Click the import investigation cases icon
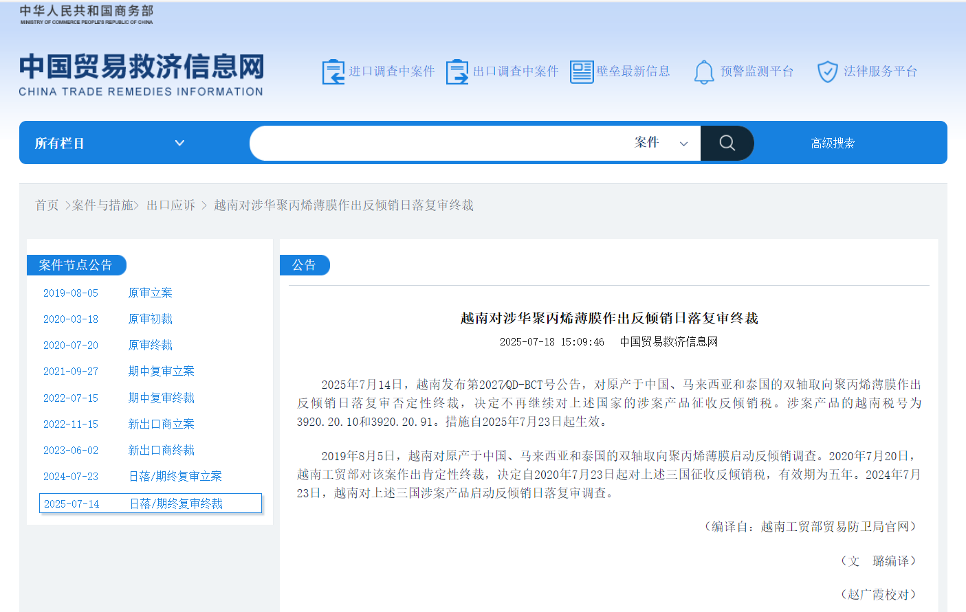966x612 pixels. pos(333,71)
